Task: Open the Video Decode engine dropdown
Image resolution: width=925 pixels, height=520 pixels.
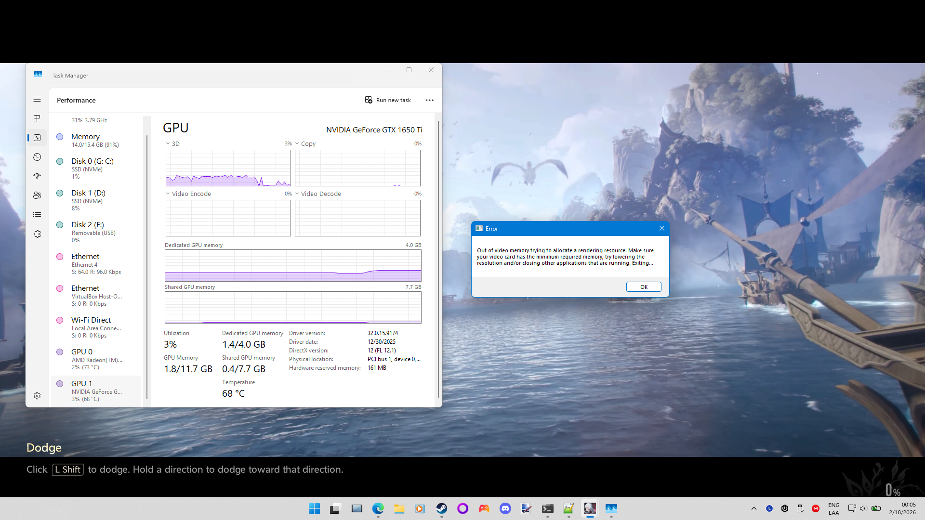Action: [x=297, y=194]
